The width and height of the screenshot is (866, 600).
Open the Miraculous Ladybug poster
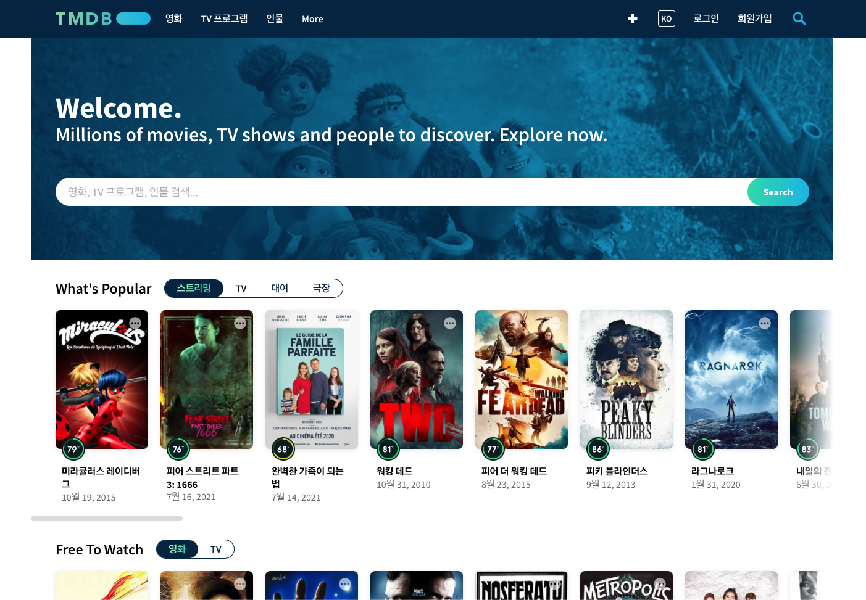tap(102, 379)
